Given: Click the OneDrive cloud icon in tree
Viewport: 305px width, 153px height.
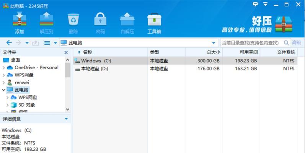Looking at the screenshot, I should click(10, 68).
